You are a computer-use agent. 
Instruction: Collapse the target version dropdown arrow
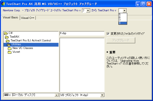coord(124,10)
